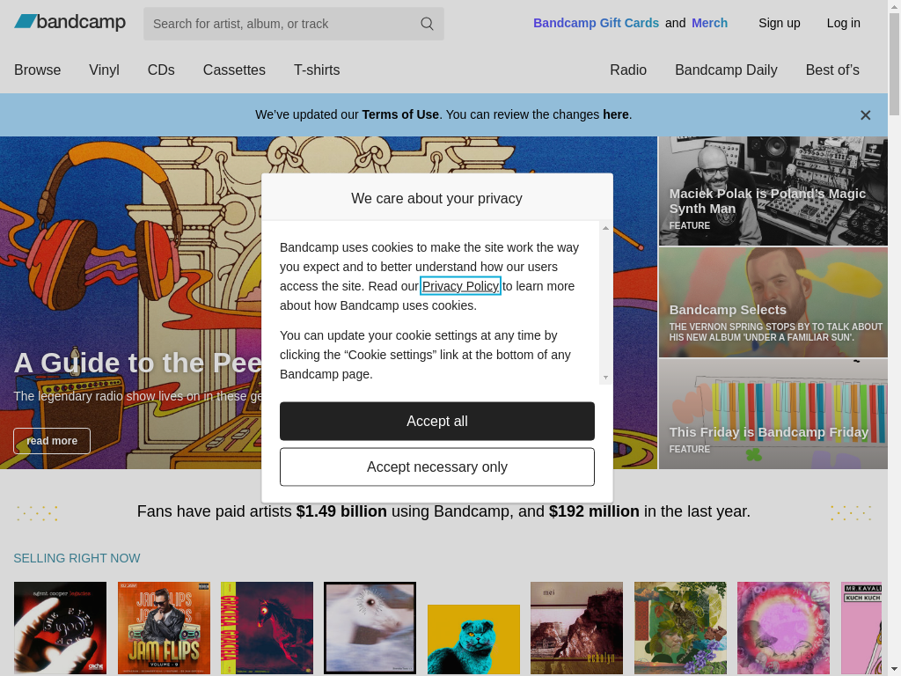Open the Cassettes section
The image size is (901, 676).
(234, 70)
